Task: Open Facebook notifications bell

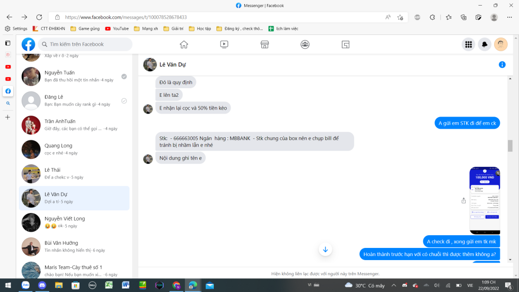Action: pyautogui.click(x=485, y=45)
